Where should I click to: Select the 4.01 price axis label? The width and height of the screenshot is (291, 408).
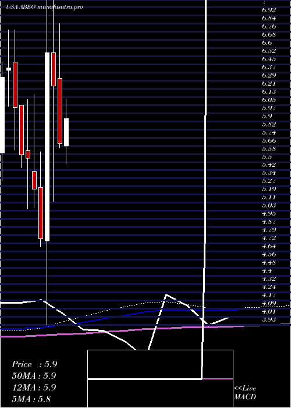(269, 311)
